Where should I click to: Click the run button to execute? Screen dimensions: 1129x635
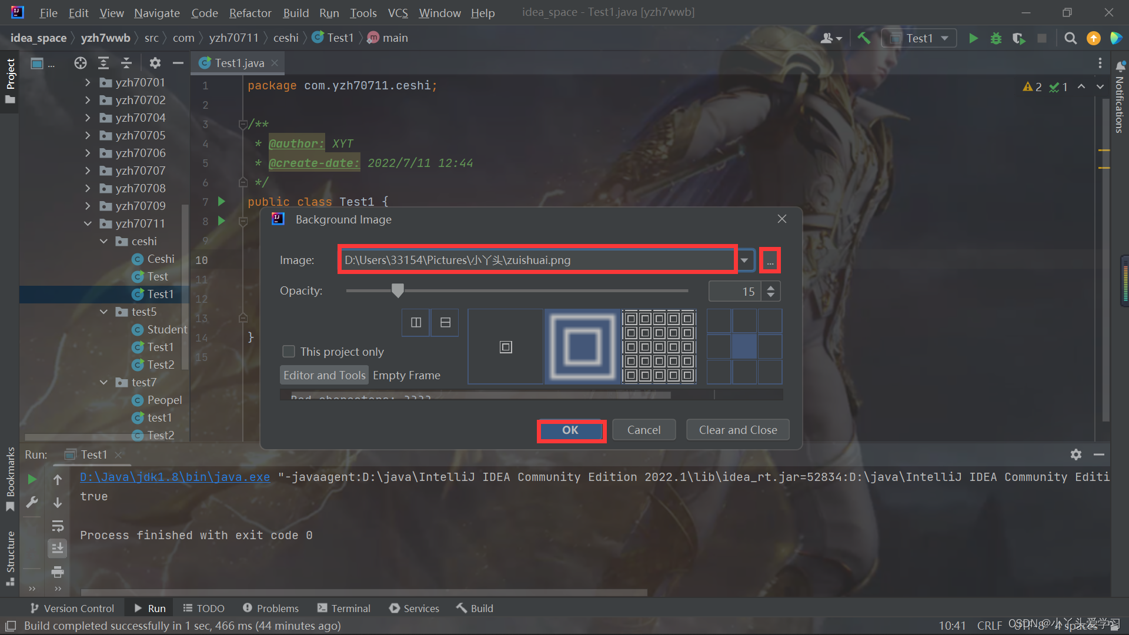[973, 37]
